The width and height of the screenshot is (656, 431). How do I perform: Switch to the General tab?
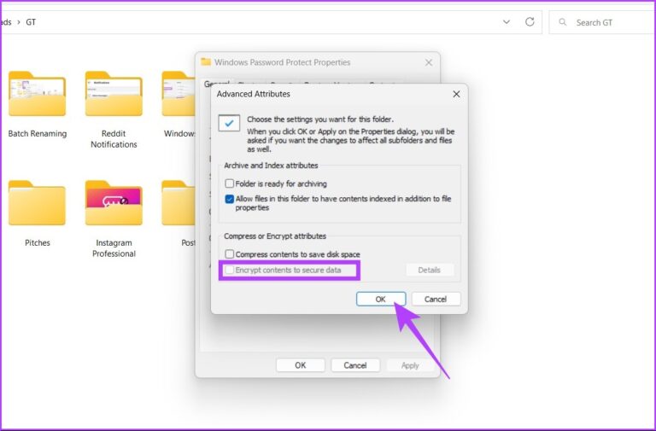click(x=210, y=84)
